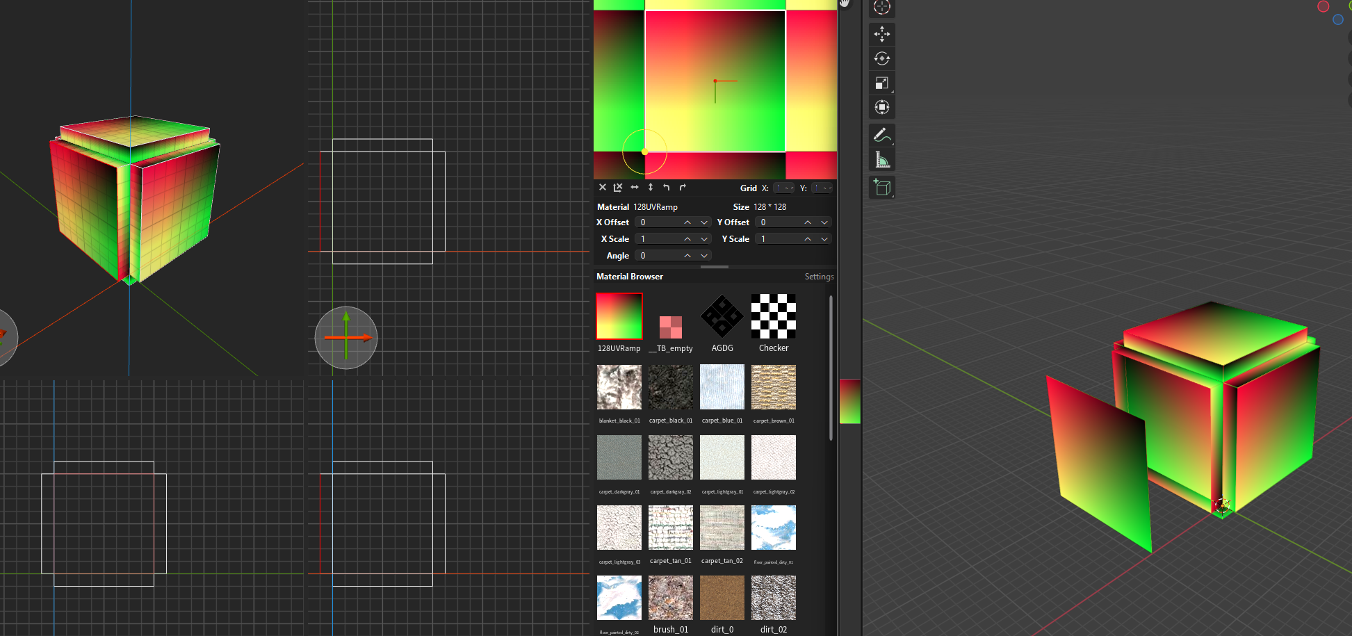Pick the Measure tool
Viewport: 1352px width, 636px height.
[881, 161]
